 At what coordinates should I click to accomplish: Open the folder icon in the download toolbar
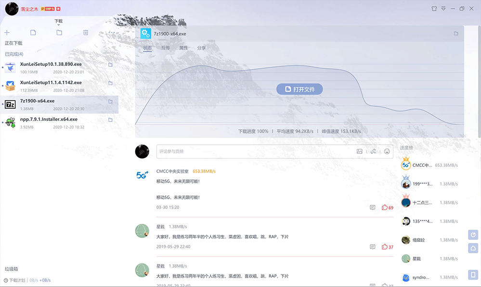(59, 32)
